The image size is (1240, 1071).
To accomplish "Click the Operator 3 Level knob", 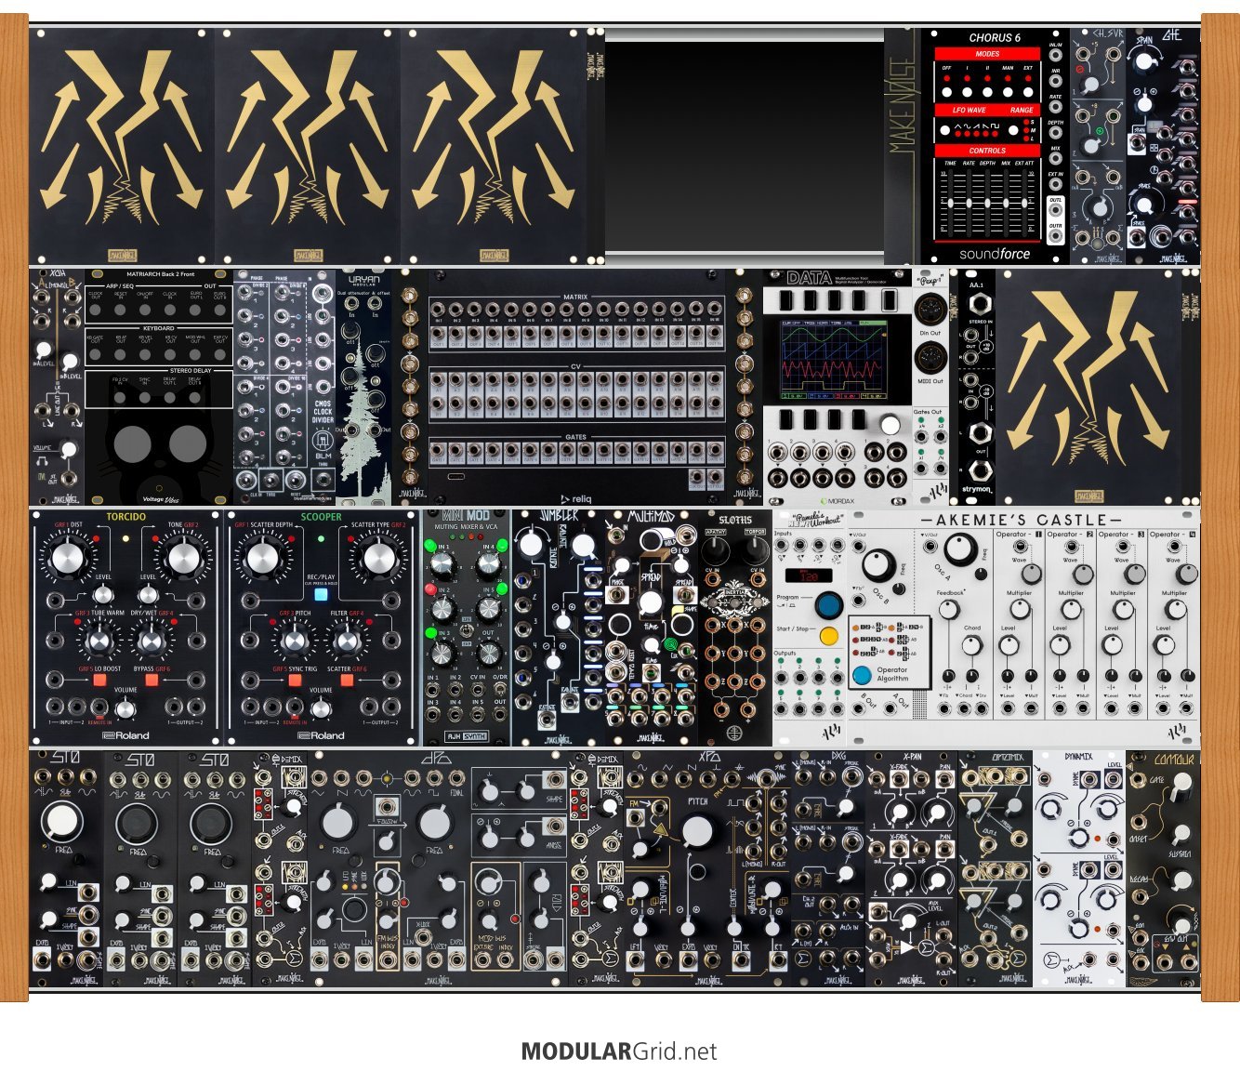I will (x=1112, y=645).
